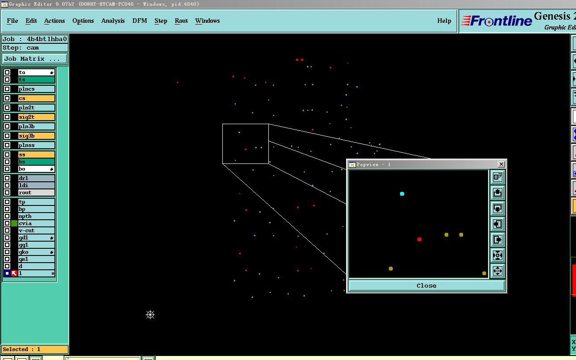Click the small grid icon on the layer 1 row
Viewport: 576px width, 360px height.
point(53,273)
